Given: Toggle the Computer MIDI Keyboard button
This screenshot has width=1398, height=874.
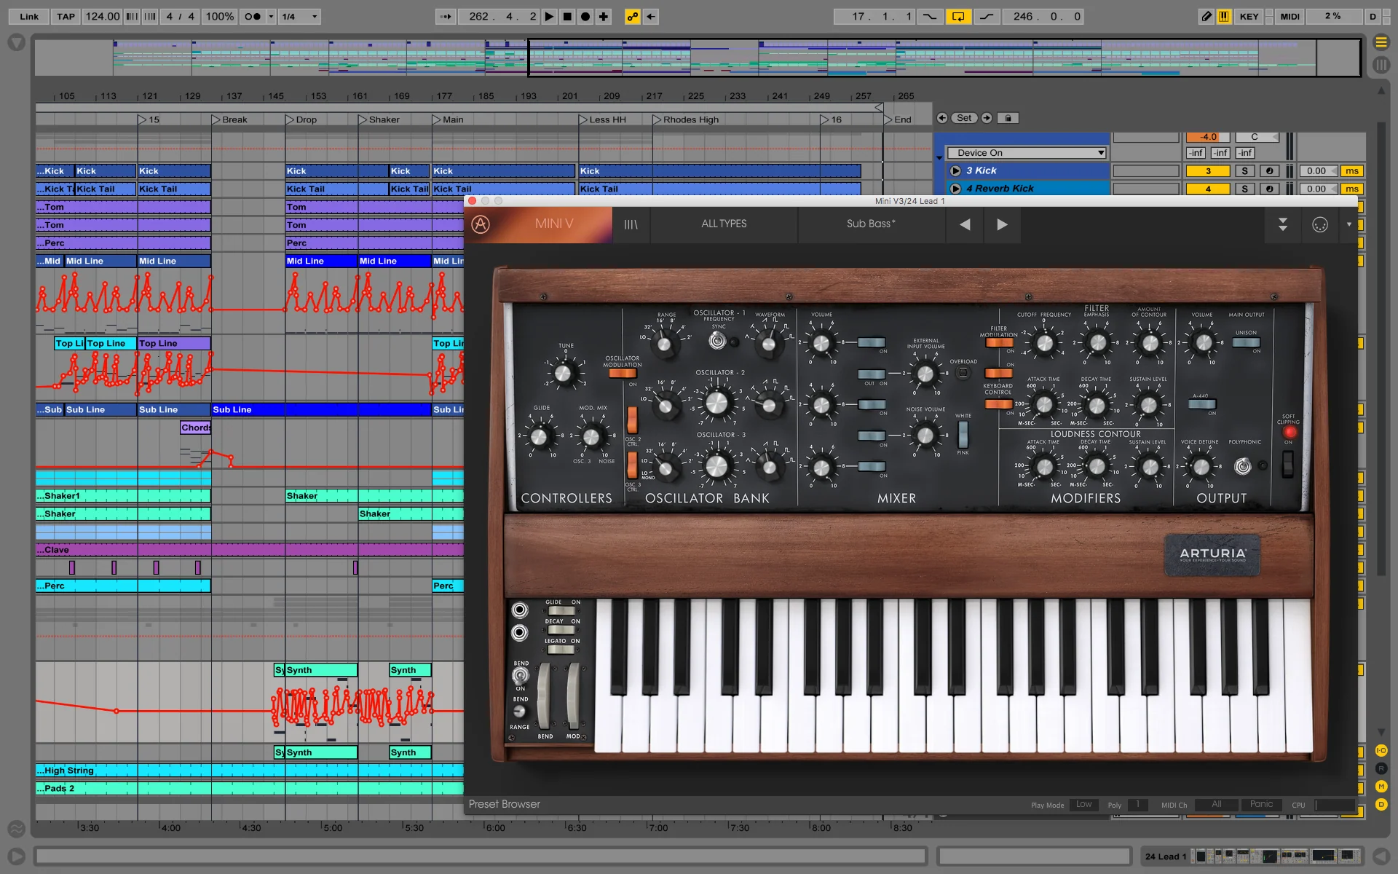Looking at the screenshot, I should coord(1225,16).
